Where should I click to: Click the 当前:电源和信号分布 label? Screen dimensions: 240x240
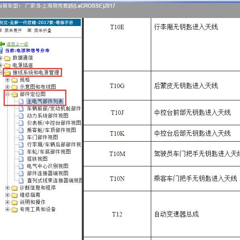27,50
